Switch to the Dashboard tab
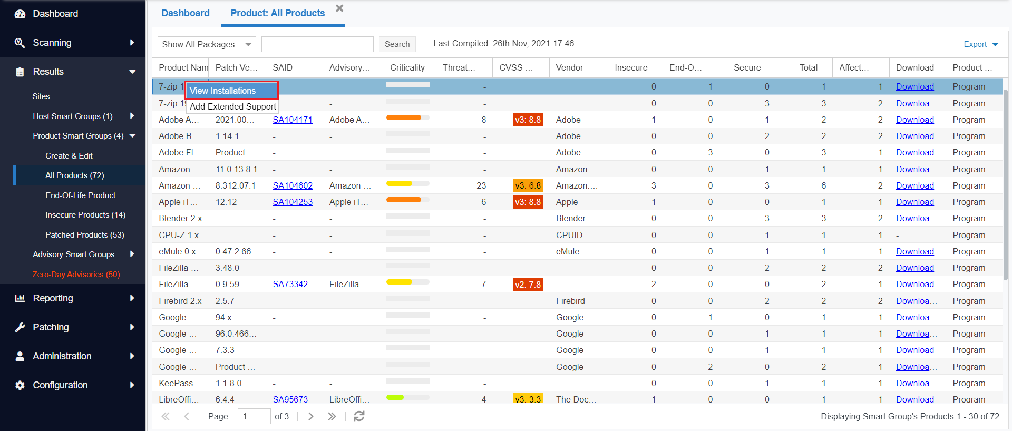 coord(185,13)
